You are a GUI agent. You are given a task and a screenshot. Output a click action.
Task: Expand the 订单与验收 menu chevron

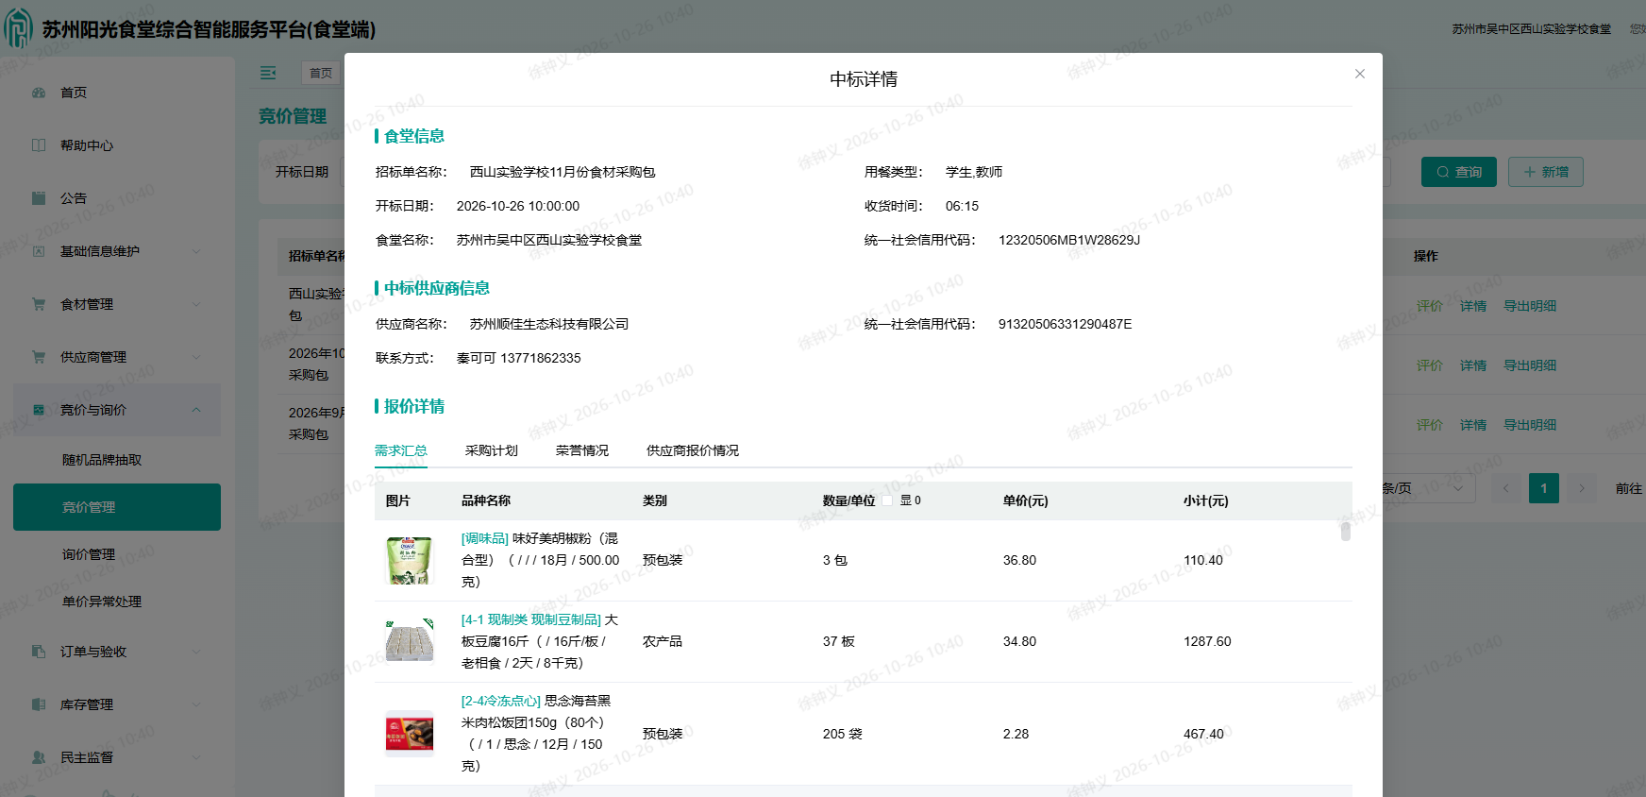[x=196, y=652]
